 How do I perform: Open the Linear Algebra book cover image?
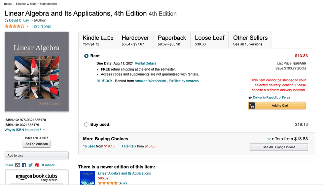[x=37, y=72]
